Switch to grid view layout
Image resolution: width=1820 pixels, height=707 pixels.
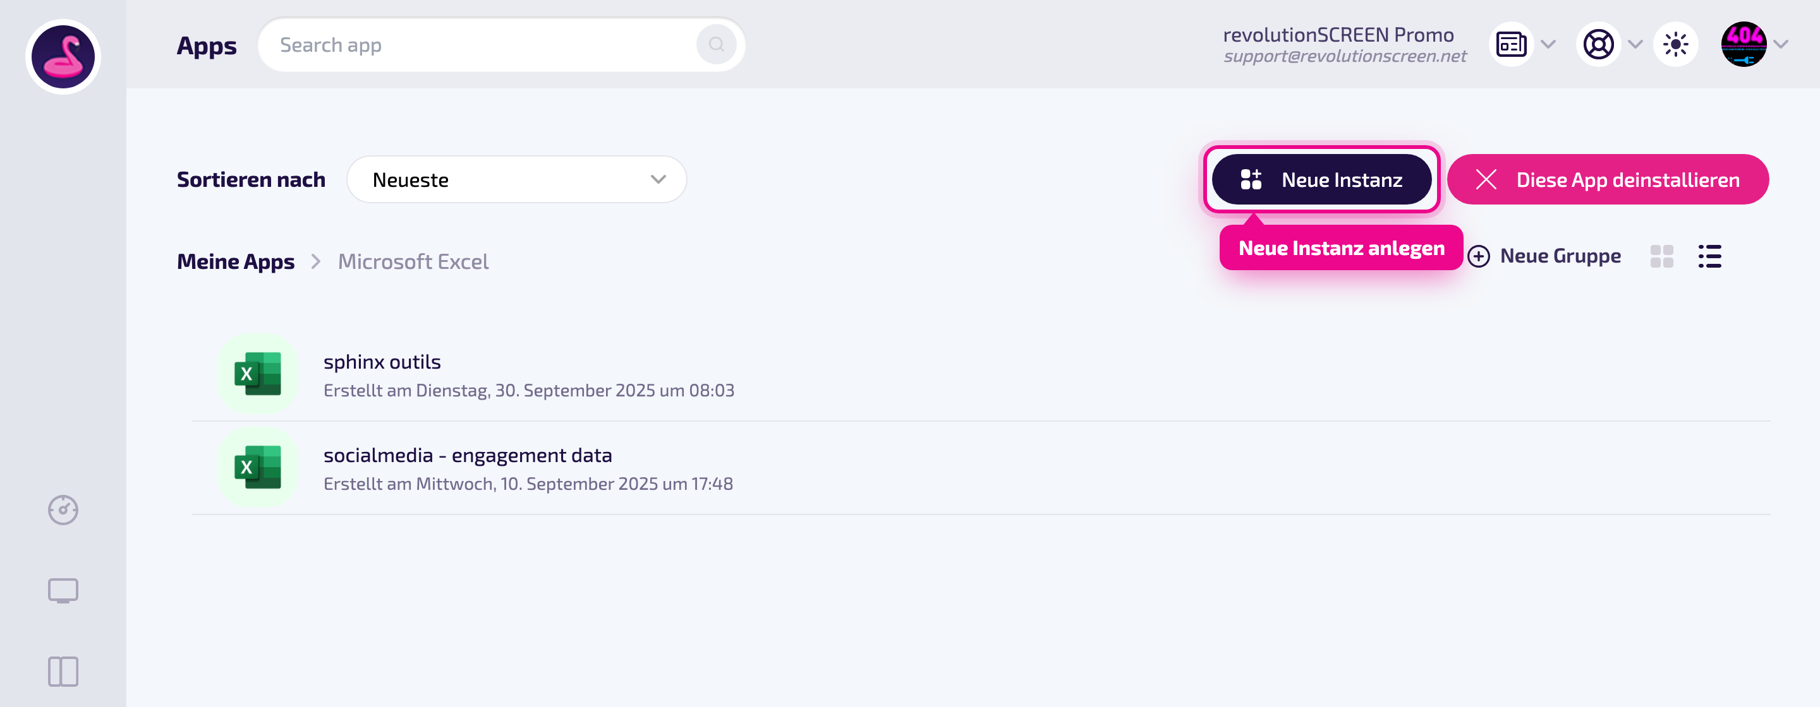click(x=1662, y=256)
